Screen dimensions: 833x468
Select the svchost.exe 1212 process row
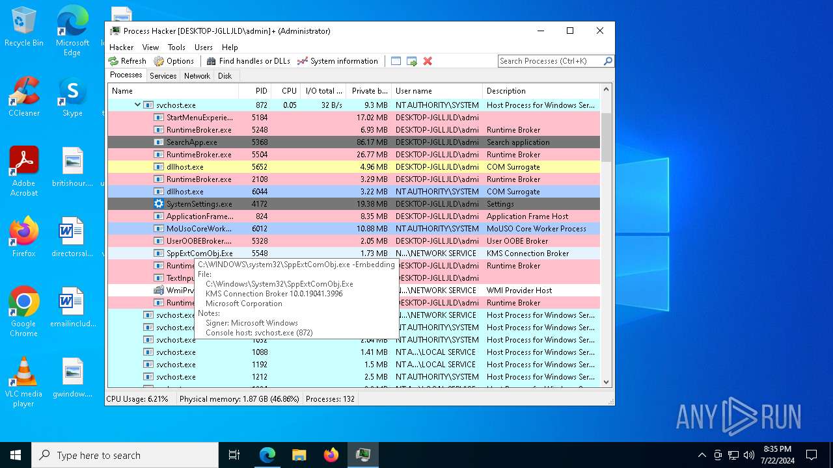354,377
